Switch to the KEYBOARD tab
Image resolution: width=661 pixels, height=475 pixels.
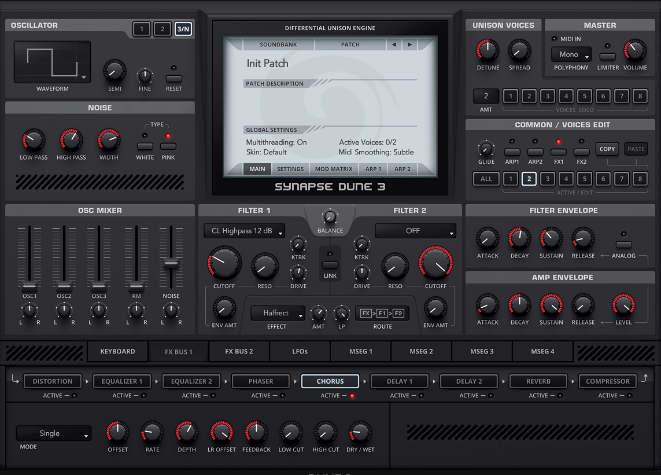[x=117, y=351]
